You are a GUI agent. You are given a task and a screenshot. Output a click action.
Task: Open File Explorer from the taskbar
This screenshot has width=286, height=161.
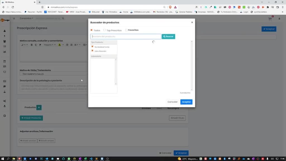click(x=14, y=159)
